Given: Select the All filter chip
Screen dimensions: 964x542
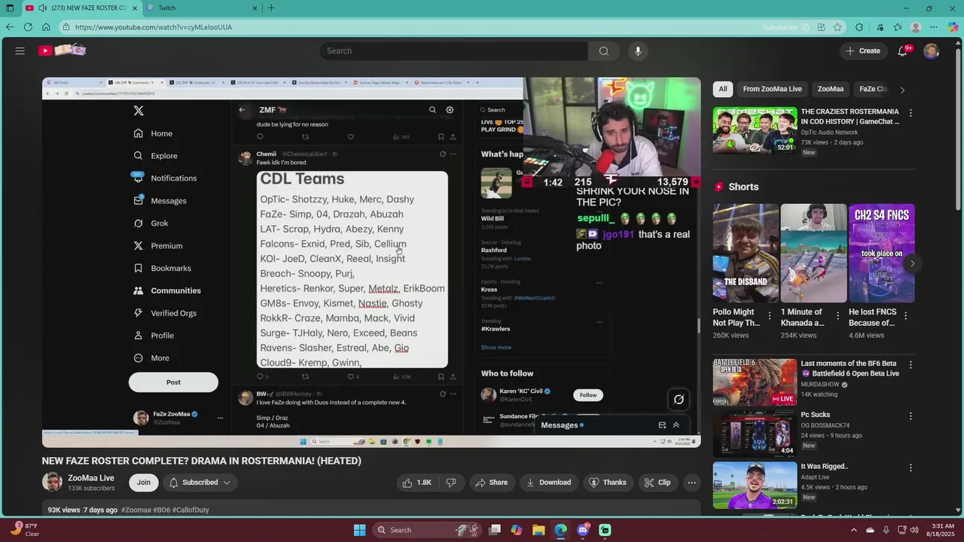Looking at the screenshot, I should click(x=723, y=89).
